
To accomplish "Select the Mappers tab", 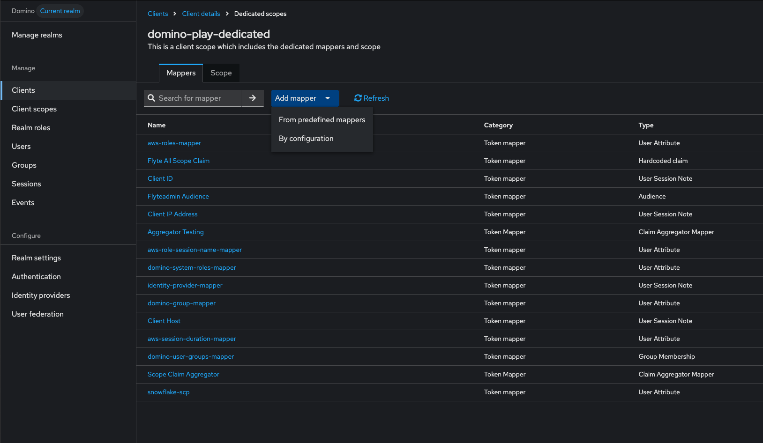I will click(181, 73).
